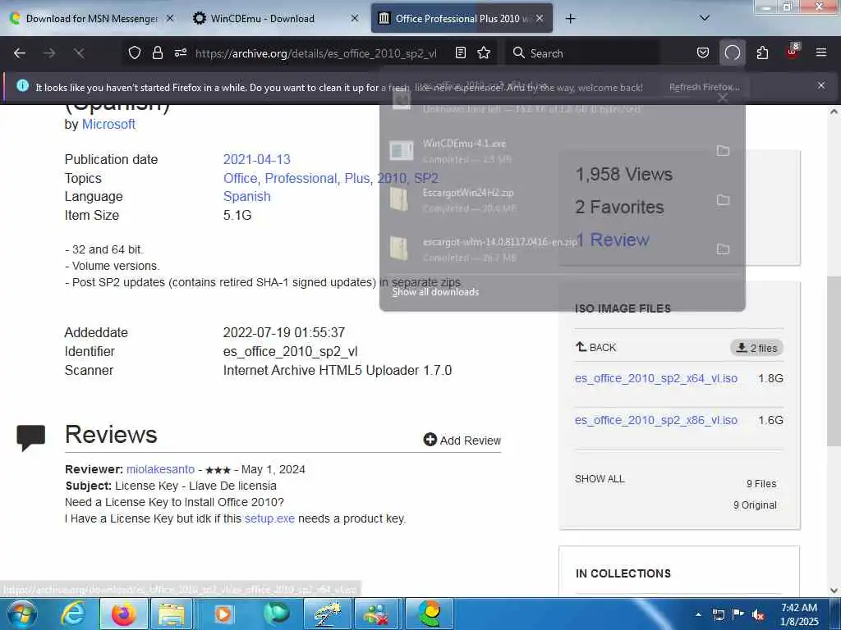This screenshot has height=630, width=841.
Task: Open the Microsoft author link
Action: point(108,125)
